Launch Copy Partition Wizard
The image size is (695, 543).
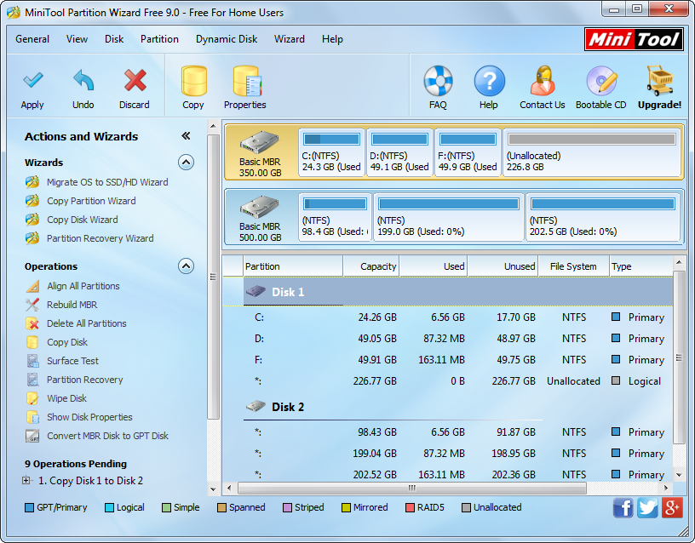91,201
